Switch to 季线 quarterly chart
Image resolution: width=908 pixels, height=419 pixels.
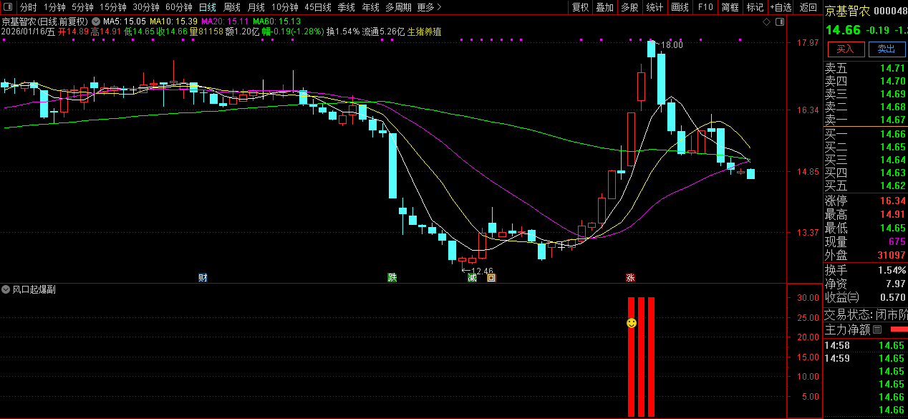347,7
